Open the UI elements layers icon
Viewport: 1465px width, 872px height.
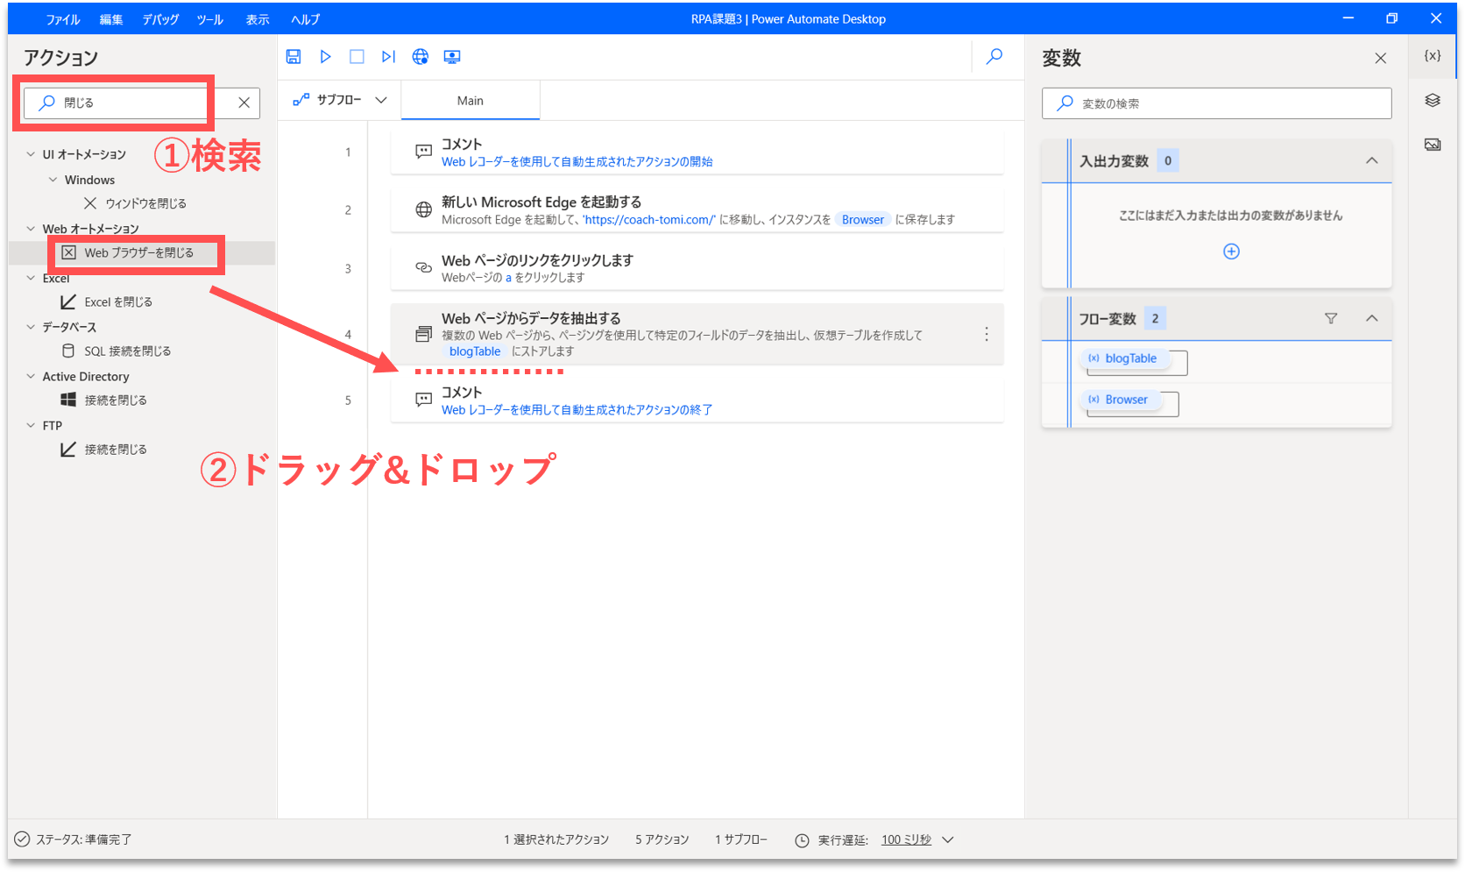1433,101
